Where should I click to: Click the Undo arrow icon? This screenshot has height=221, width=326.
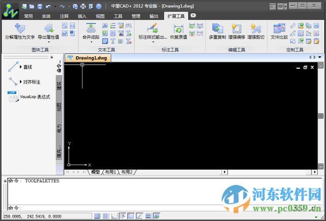[x=48, y=7]
